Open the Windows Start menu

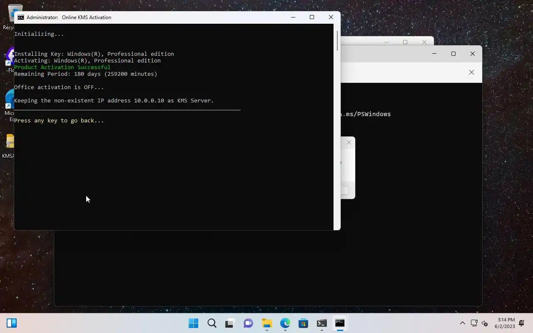[x=194, y=323]
